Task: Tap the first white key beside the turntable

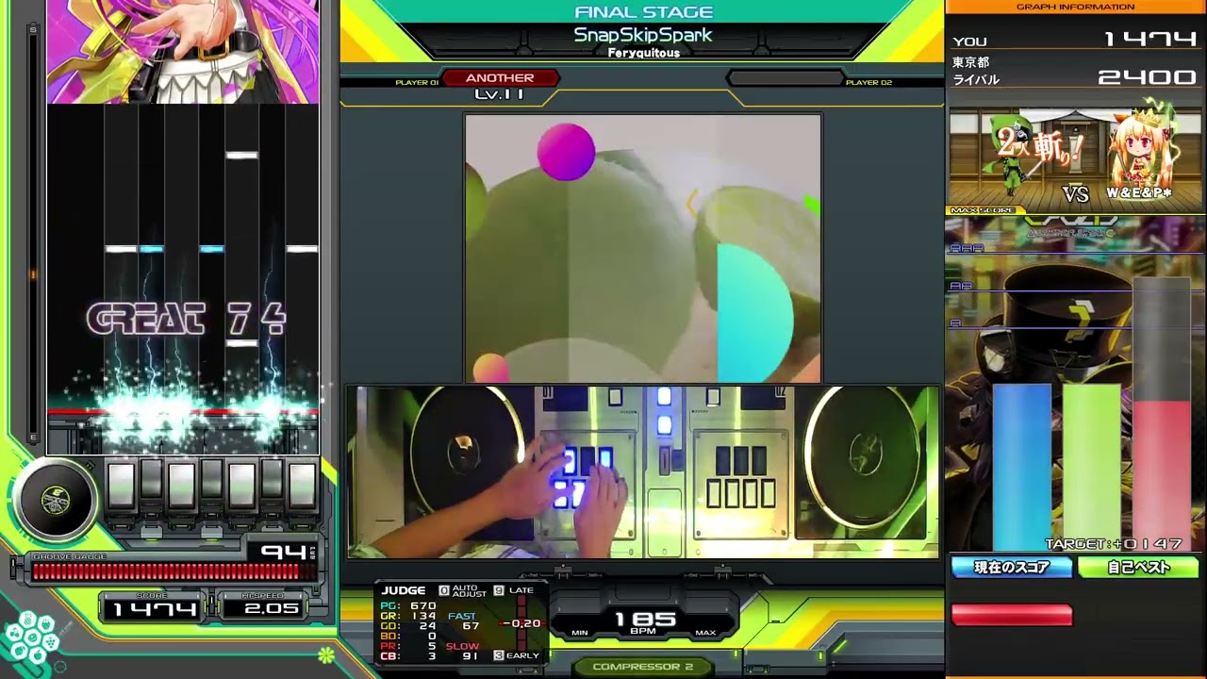Action: (x=122, y=488)
